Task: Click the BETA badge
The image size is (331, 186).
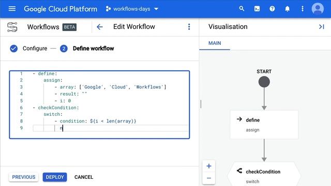Action: pos(69,27)
